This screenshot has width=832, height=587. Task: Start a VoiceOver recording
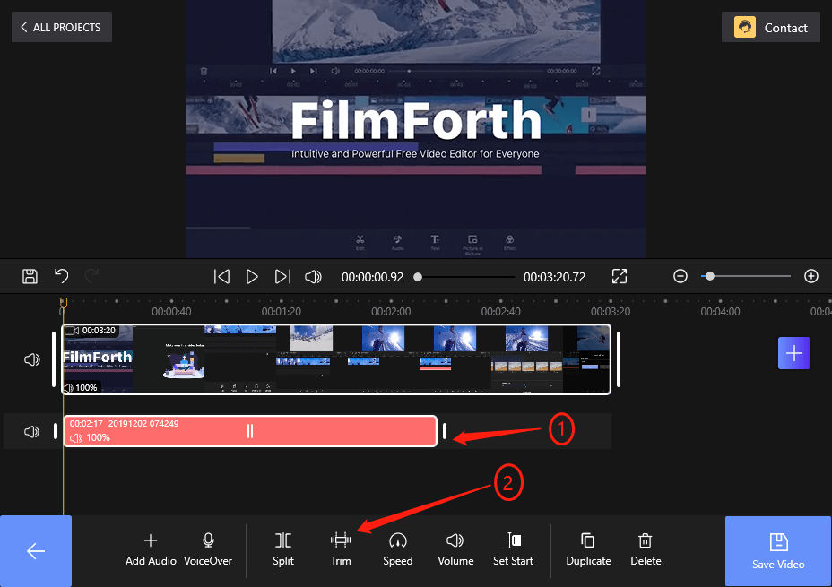click(208, 550)
